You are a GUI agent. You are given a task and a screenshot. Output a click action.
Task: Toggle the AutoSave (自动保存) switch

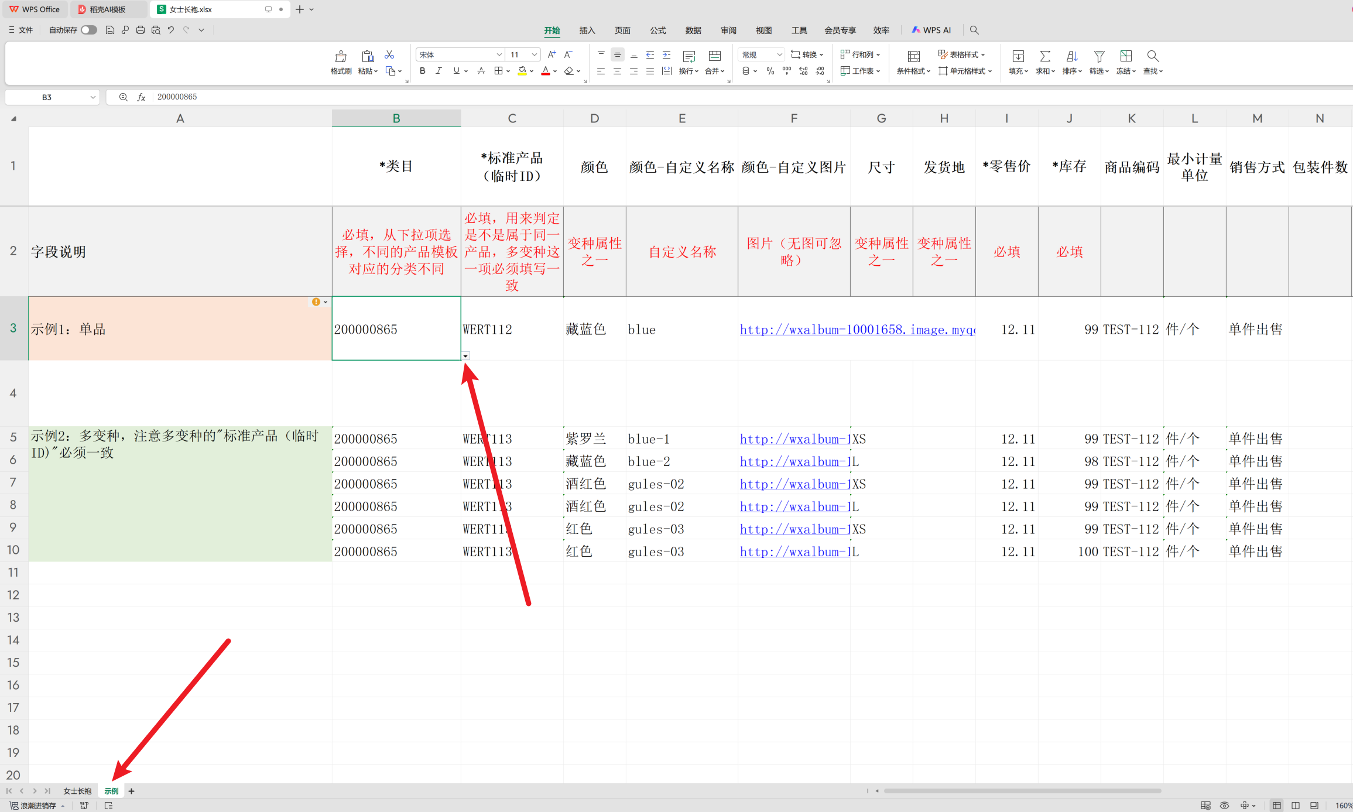click(x=88, y=30)
